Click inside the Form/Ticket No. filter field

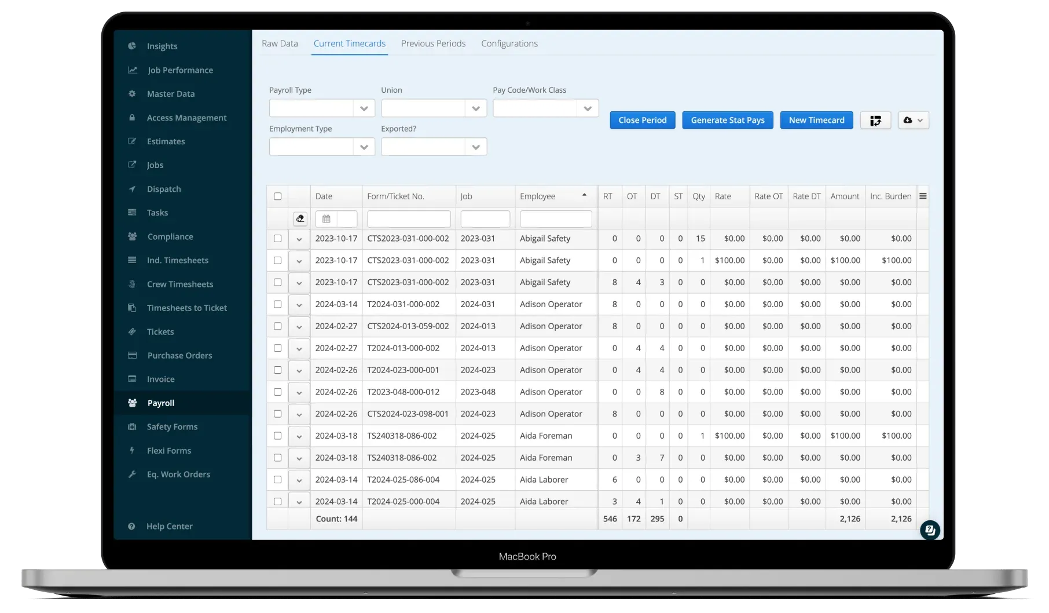[x=408, y=218]
